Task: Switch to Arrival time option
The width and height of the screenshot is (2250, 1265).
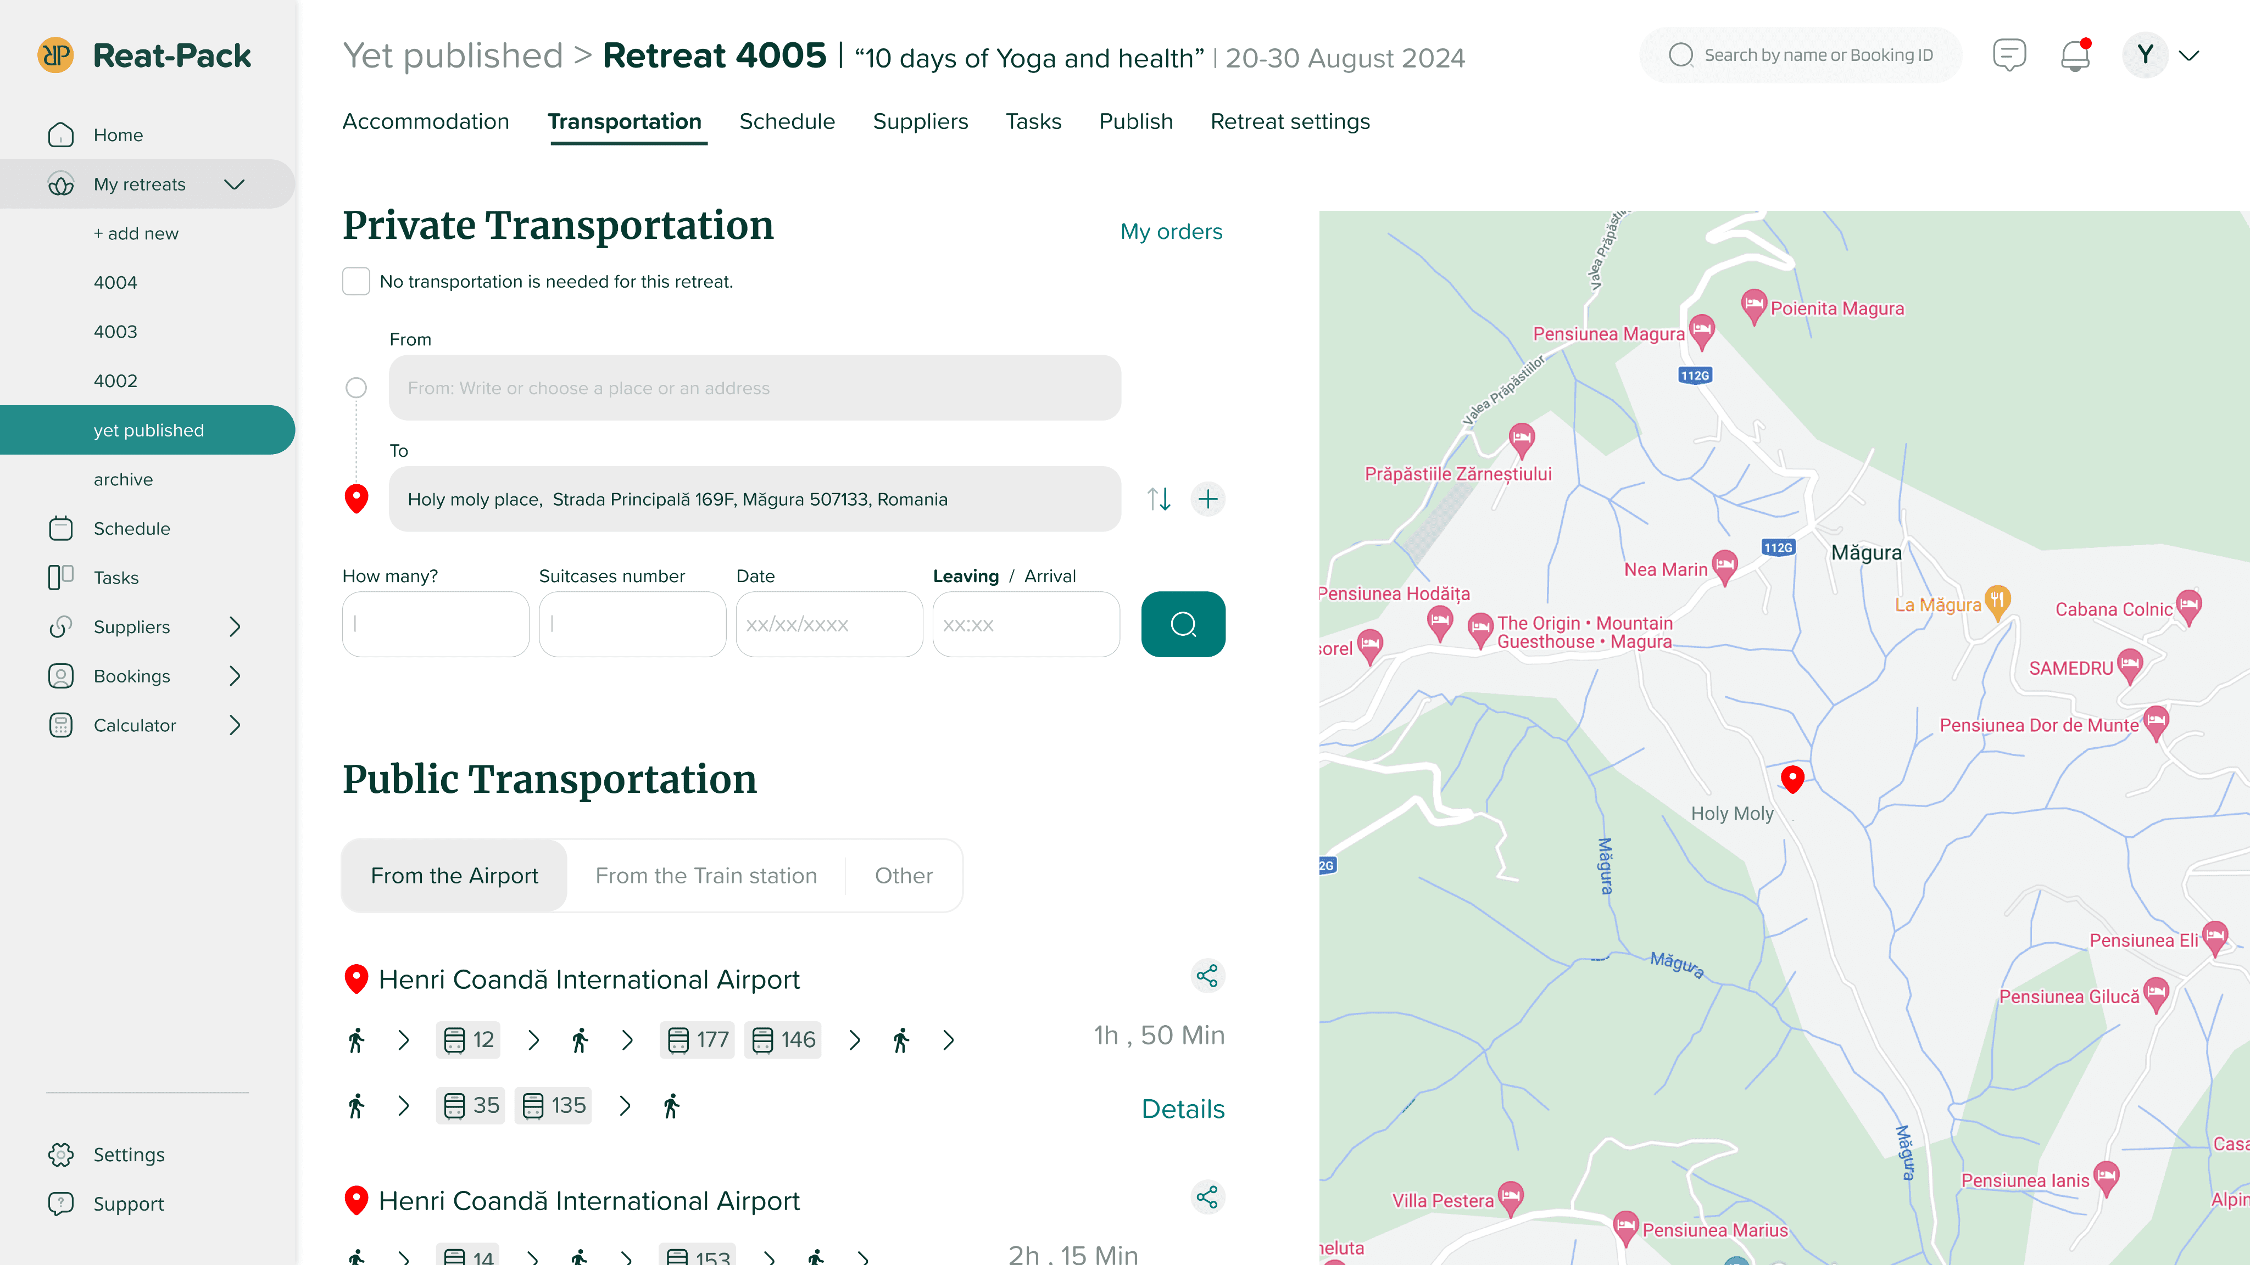Action: 1050,576
